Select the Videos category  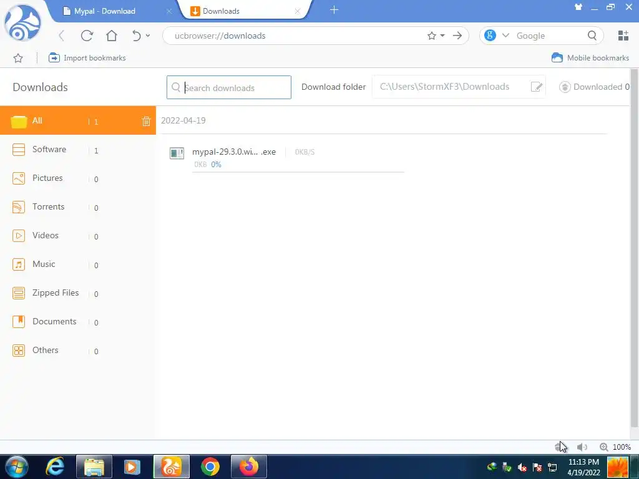click(x=78, y=235)
